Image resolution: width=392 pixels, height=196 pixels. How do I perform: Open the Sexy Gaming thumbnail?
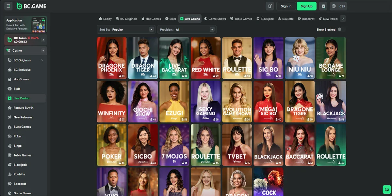pos(205,102)
